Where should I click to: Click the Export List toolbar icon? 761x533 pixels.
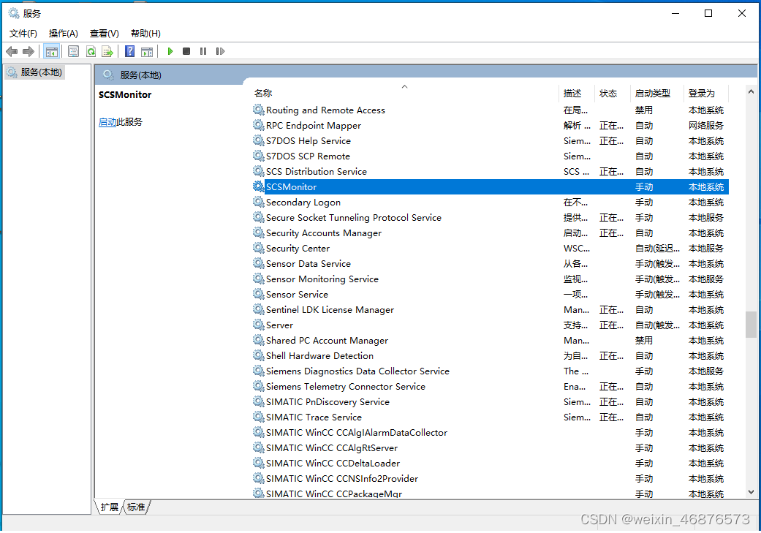107,51
